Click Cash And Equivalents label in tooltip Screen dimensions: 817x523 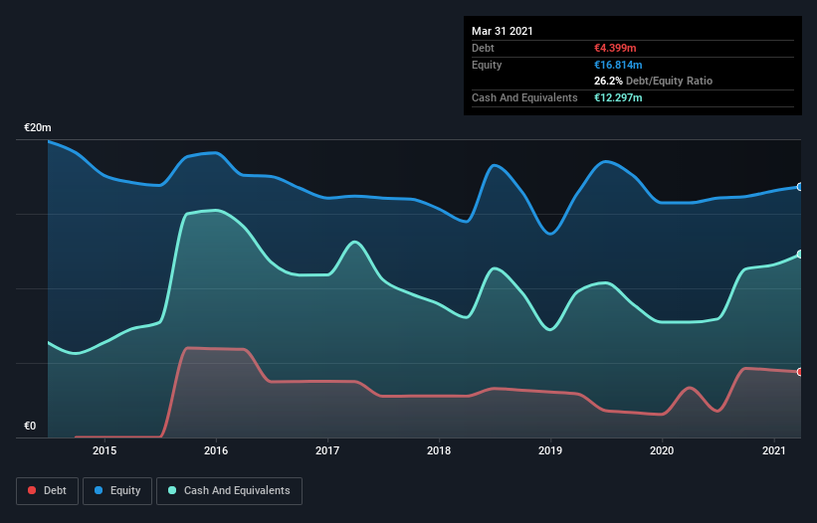(524, 97)
